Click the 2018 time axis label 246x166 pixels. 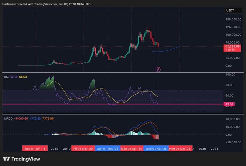pos(54,149)
